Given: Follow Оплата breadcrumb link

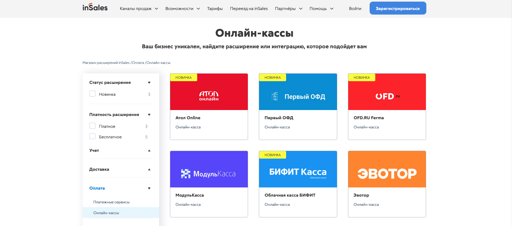Looking at the screenshot, I should [138, 63].
